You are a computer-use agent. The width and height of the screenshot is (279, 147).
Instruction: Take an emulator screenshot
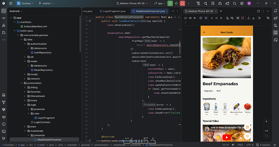[x=238, y=18]
